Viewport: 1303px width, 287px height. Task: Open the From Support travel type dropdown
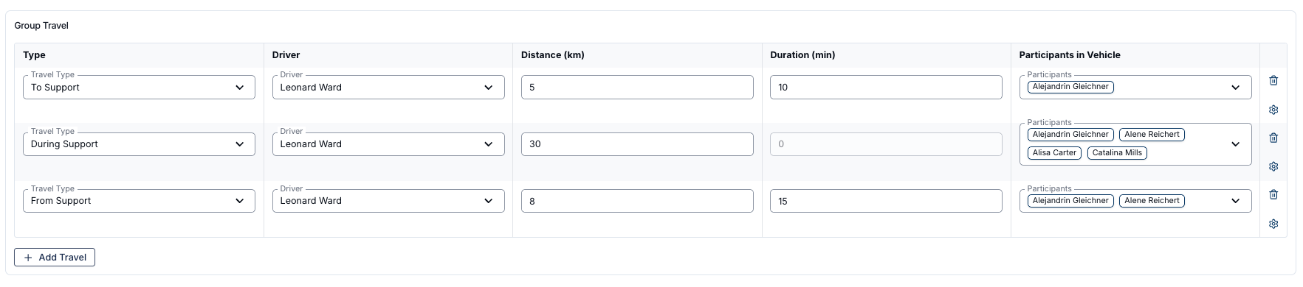[x=139, y=201]
